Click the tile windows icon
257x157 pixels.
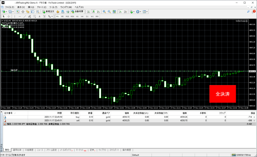[x=114, y=12]
